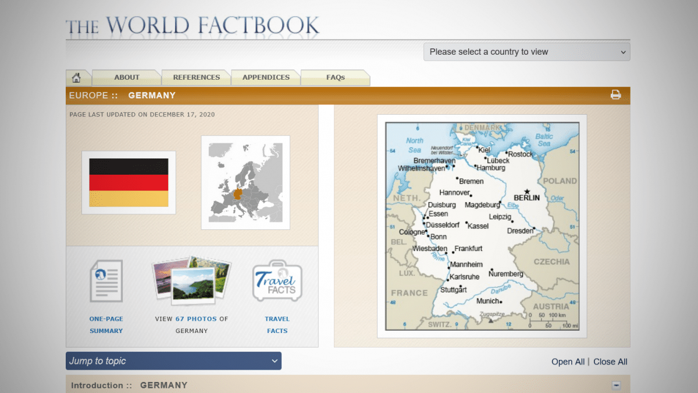Image resolution: width=698 pixels, height=393 pixels.
Task: Click the German flag image
Action: pyautogui.click(x=129, y=182)
